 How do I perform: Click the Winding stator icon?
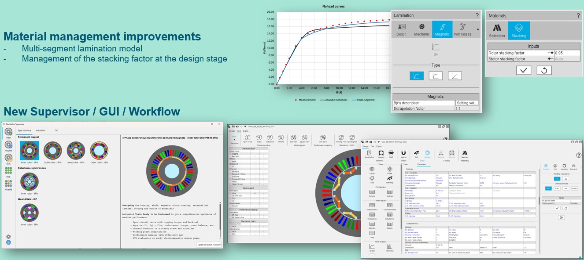[427, 155]
